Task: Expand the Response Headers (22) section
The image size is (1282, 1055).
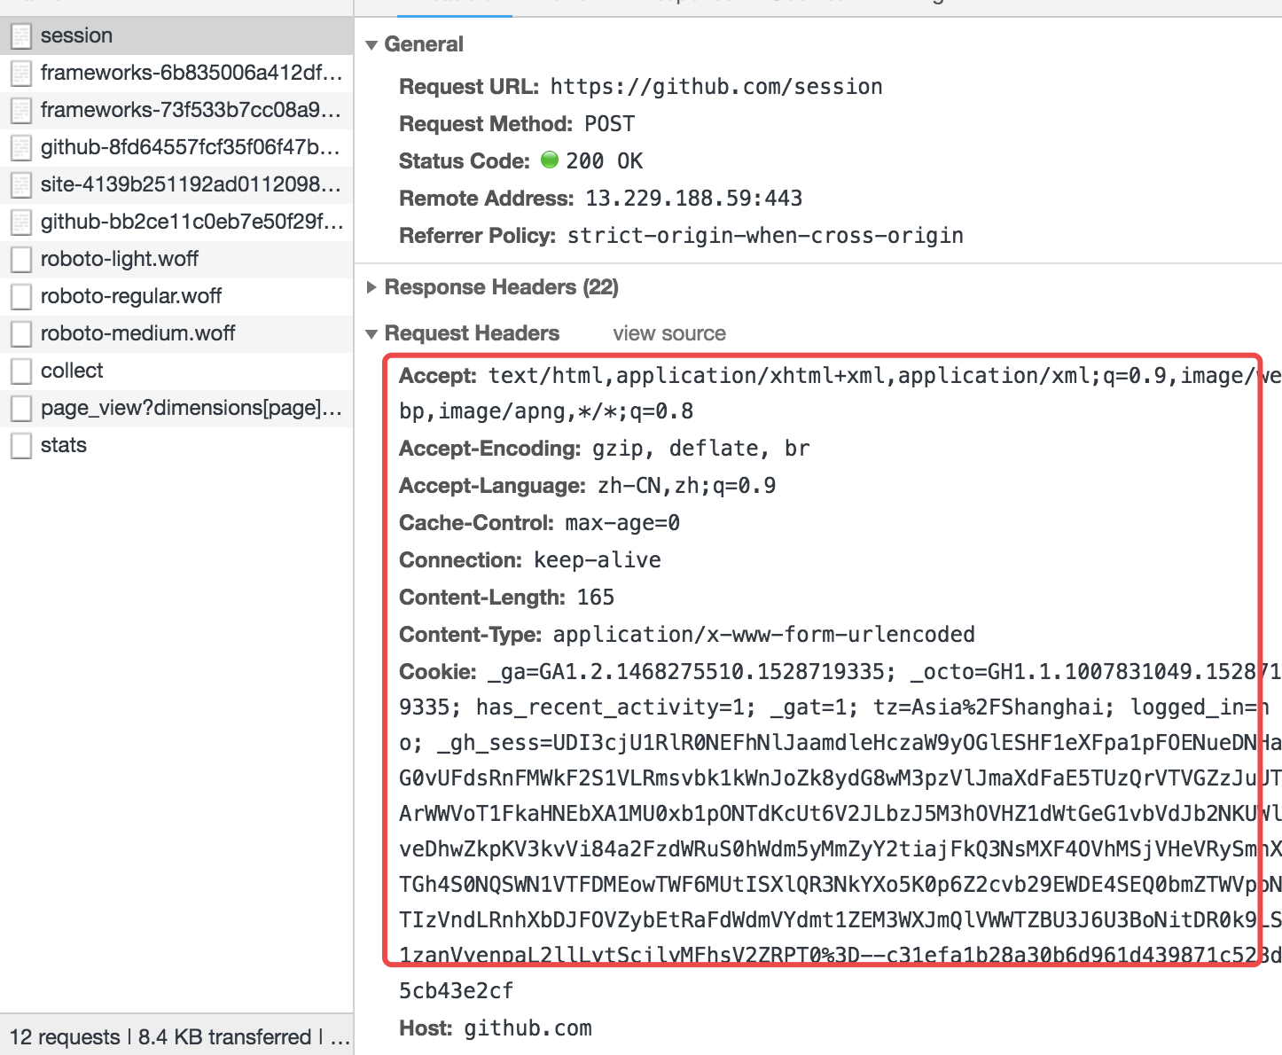Action: [372, 287]
